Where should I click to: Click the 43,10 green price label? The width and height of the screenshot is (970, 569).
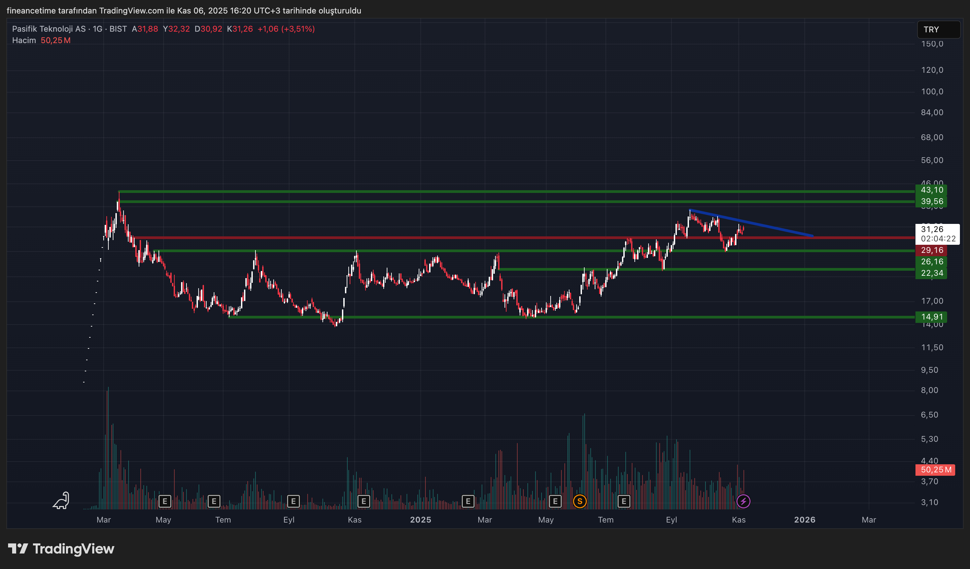point(932,190)
